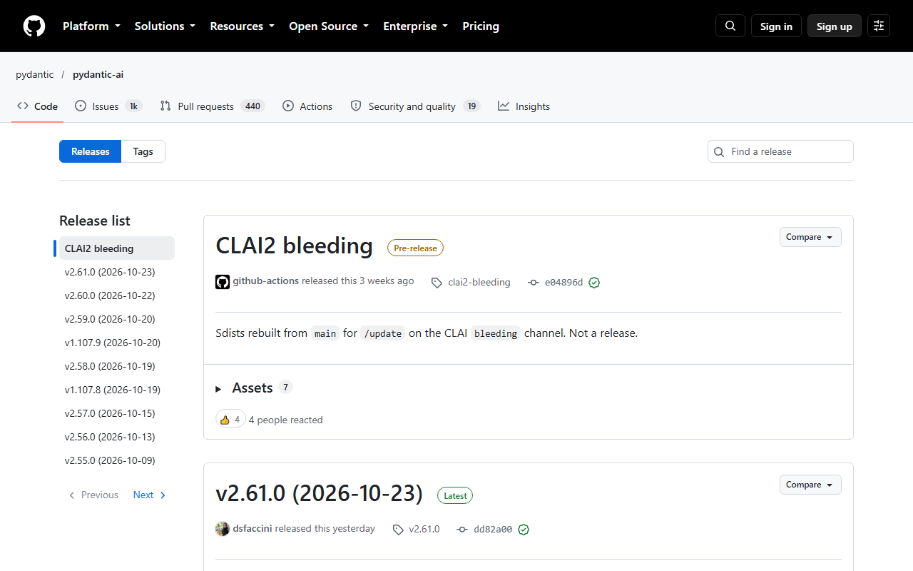This screenshot has width=913, height=571.
Task: Click the green check status beside e04896d
Action: click(594, 283)
